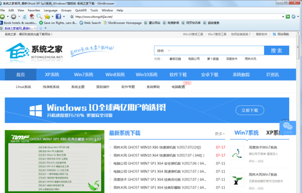Click the gray Forward navigation arrow
Screen dimensions: 302x193
[x=13, y=17]
